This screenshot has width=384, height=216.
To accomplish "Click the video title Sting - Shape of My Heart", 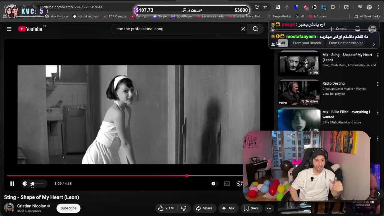I will 41,197.
